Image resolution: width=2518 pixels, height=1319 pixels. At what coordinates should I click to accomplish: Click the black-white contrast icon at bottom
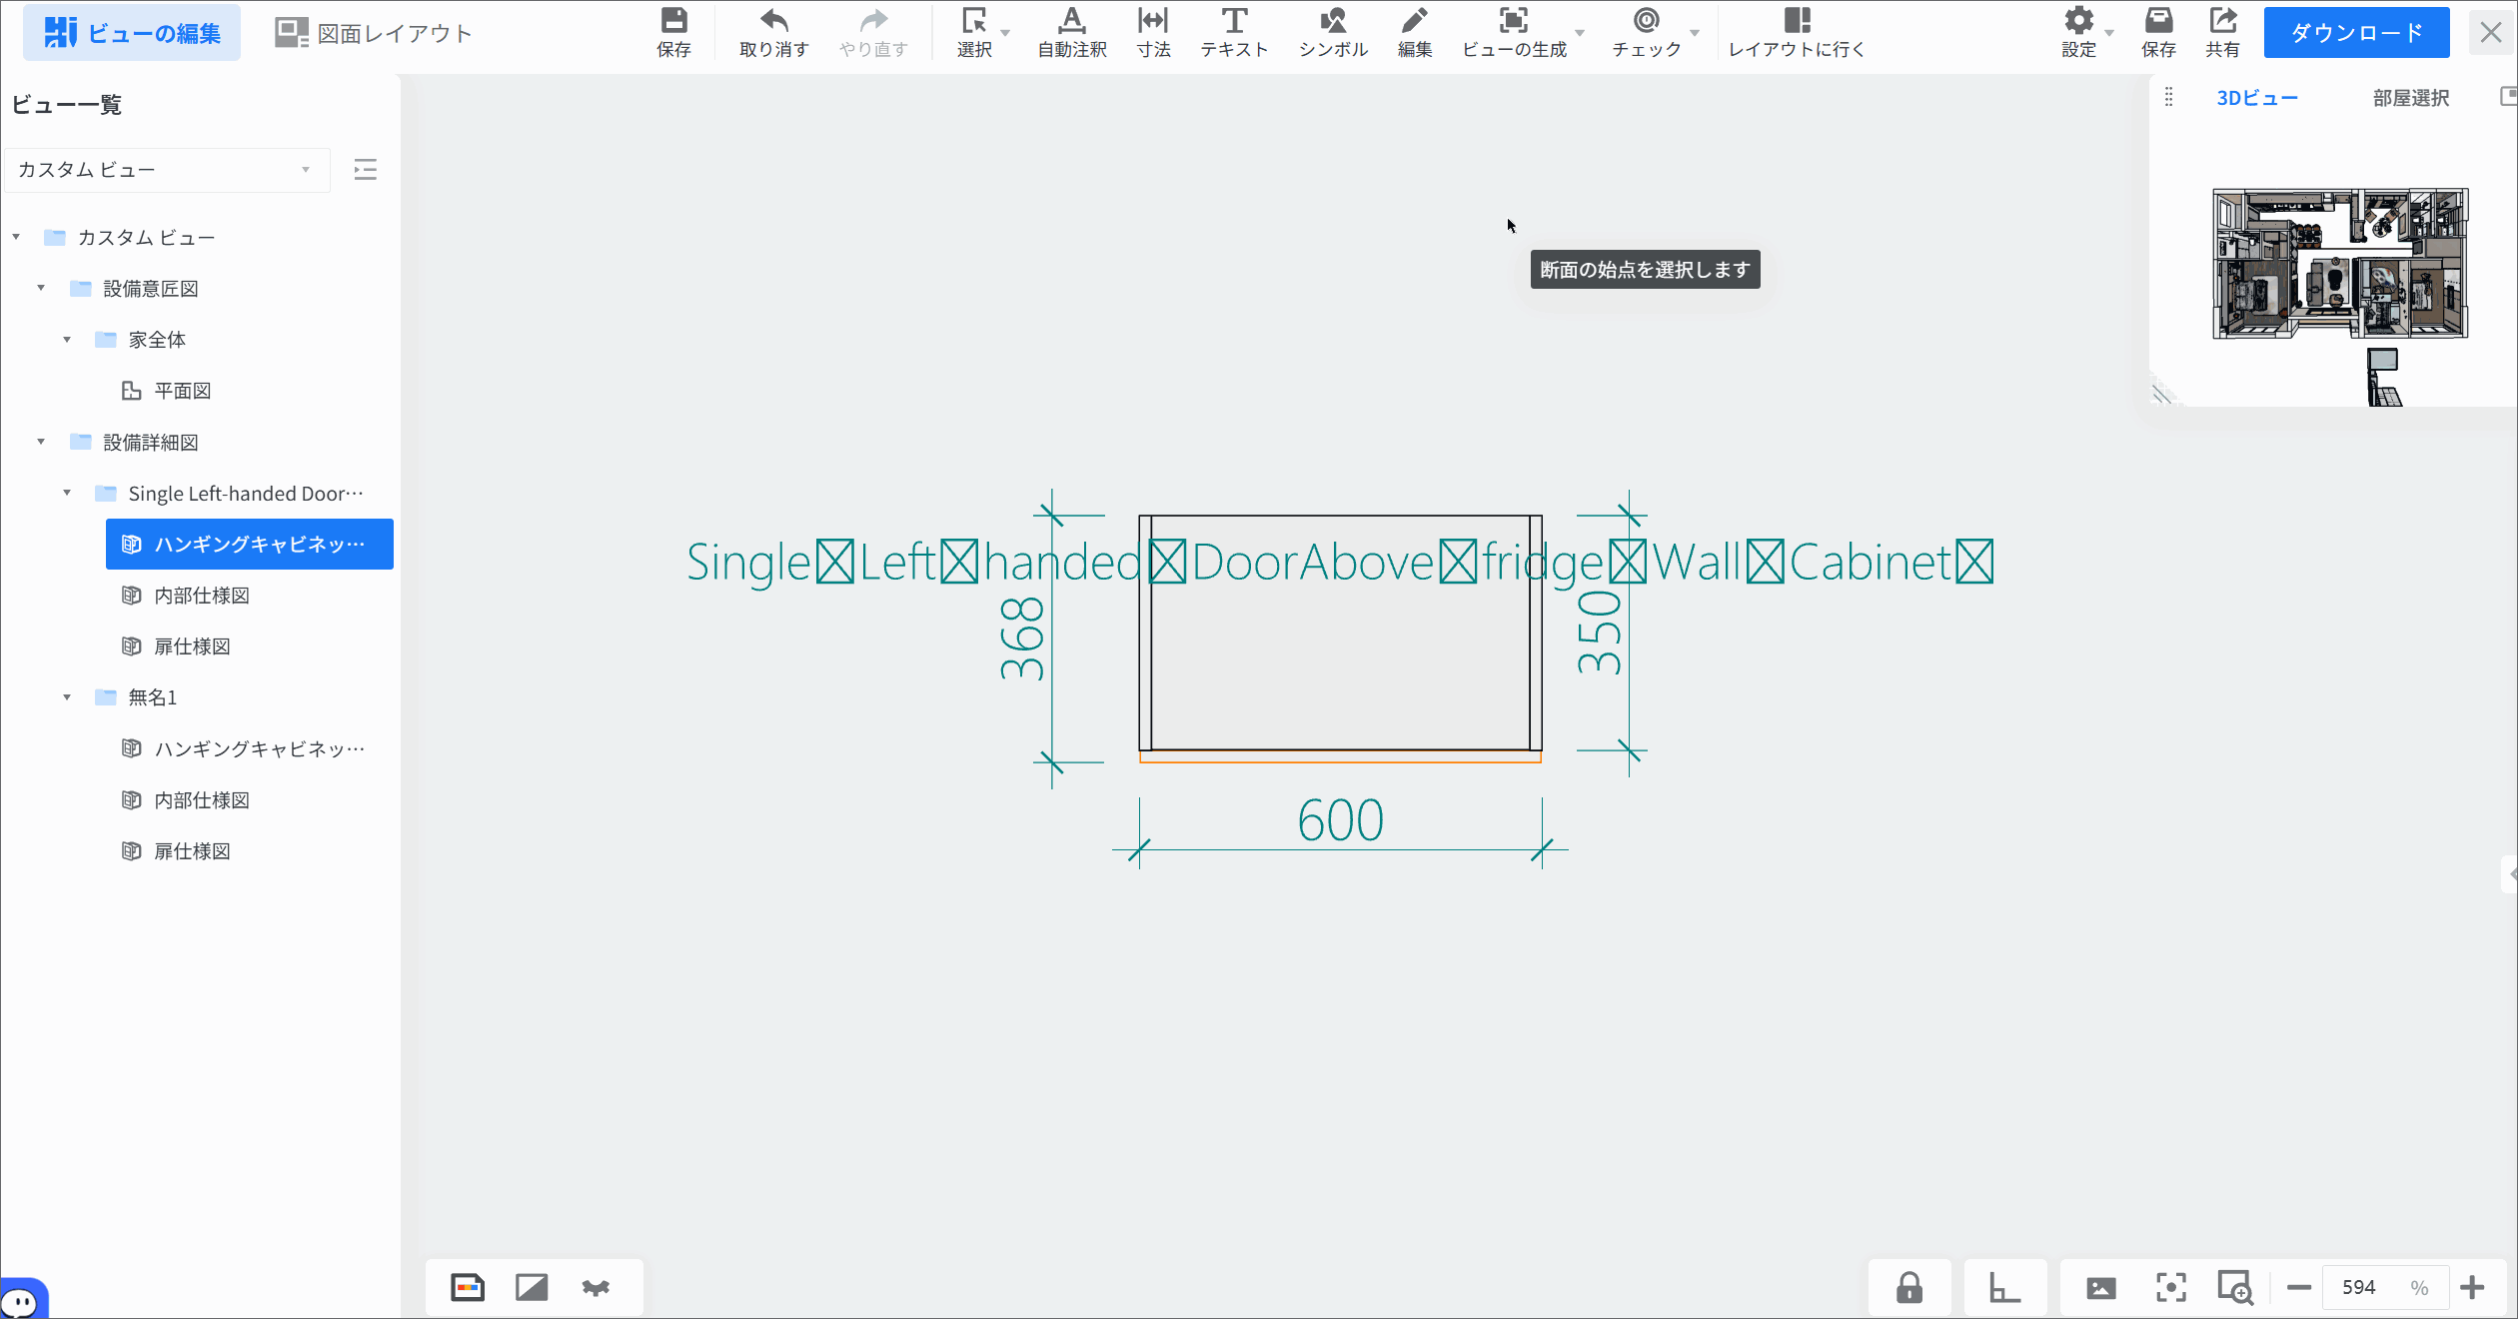pyautogui.click(x=532, y=1287)
